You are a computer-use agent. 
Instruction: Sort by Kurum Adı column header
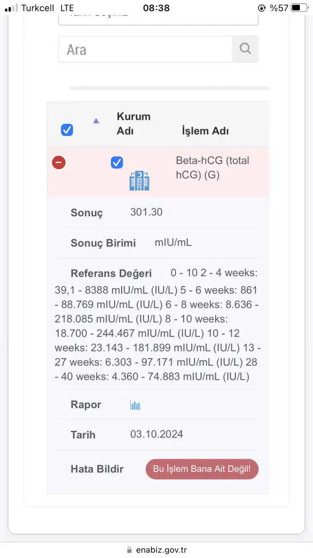[x=134, y=124]
